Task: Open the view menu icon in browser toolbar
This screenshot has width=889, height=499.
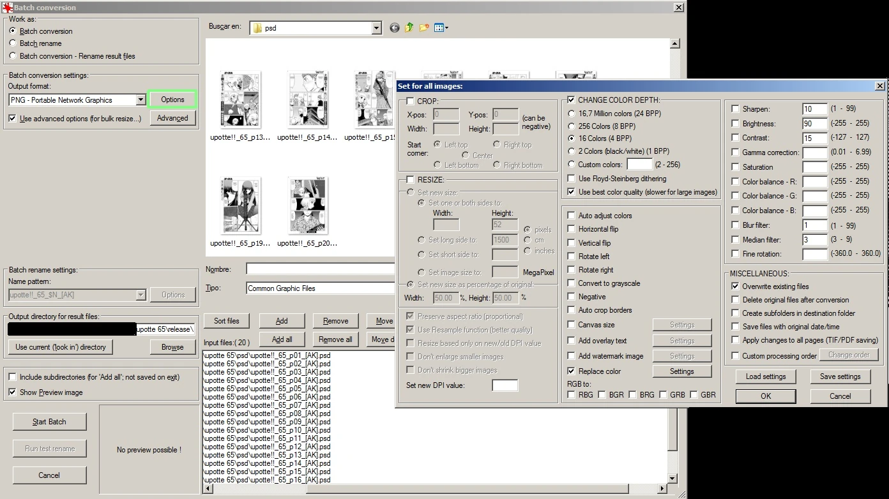Action: pyautogui.click(x=441, y=28)
